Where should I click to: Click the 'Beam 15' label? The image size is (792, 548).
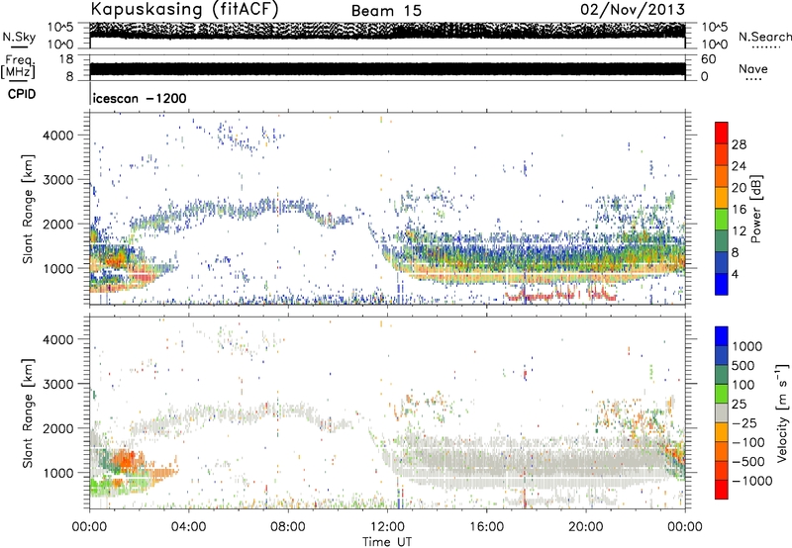tap(386, 11)
